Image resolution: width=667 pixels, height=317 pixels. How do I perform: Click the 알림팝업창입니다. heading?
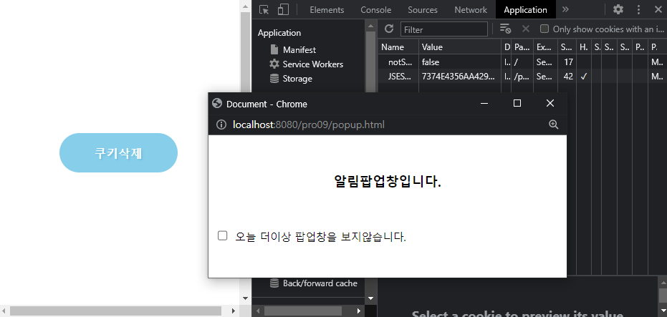point(388,182)
